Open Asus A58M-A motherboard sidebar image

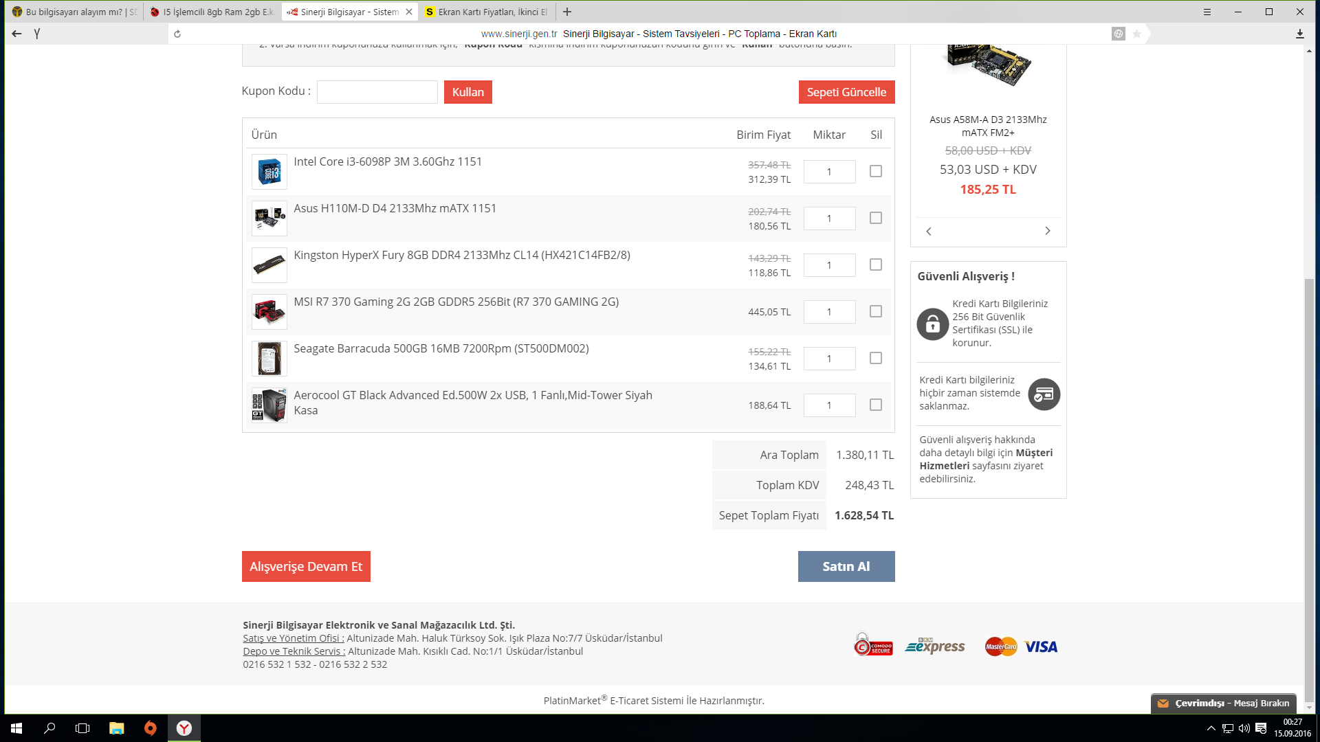988,65
